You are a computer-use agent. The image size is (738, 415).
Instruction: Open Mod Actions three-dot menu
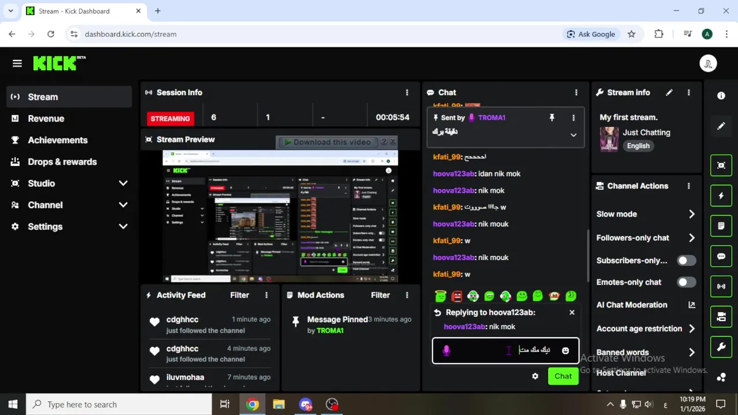click(407, 295)
